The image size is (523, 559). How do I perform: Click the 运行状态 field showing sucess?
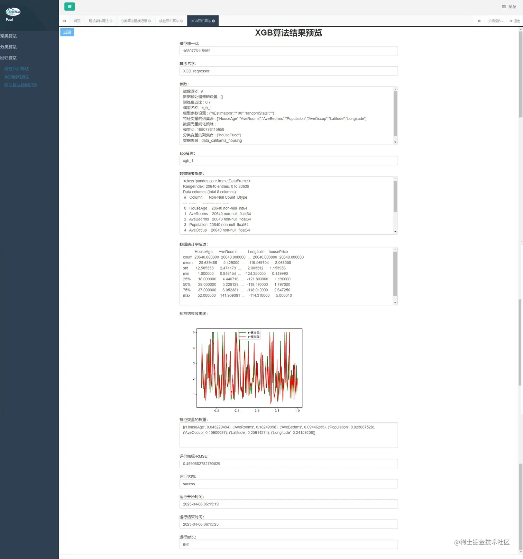[288, 484]
